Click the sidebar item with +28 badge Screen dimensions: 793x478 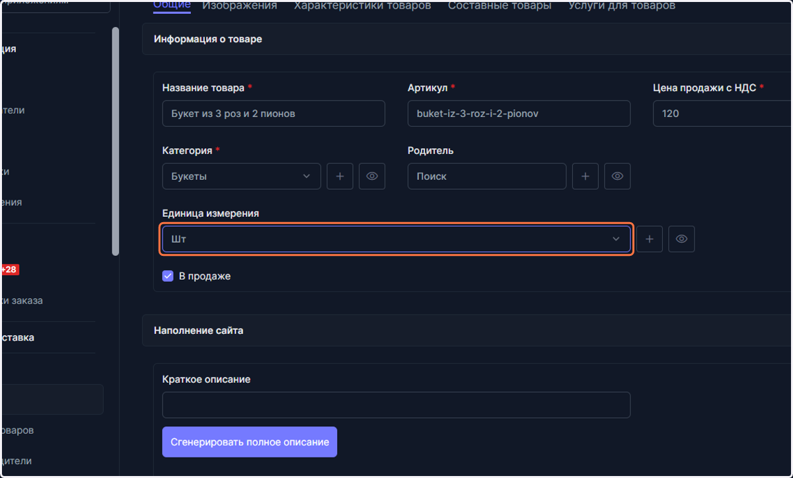point(10,270)
